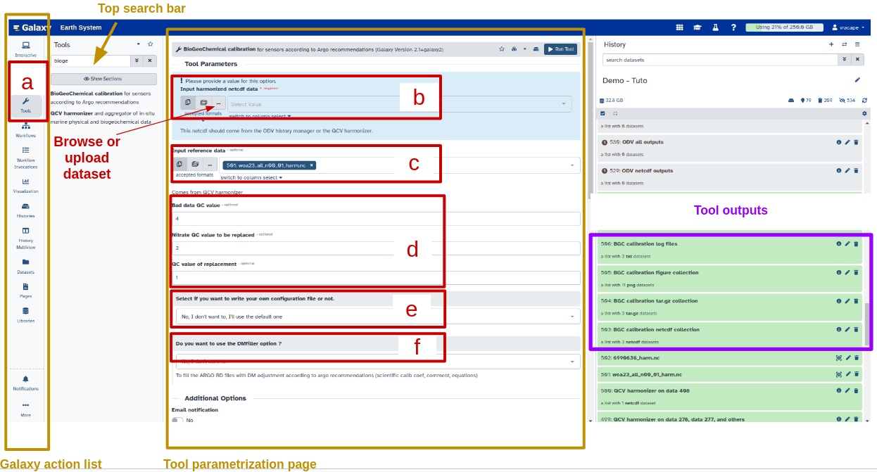Delete the BGC calibration log files collection
The image size is (877, 472).
(856, 244)
